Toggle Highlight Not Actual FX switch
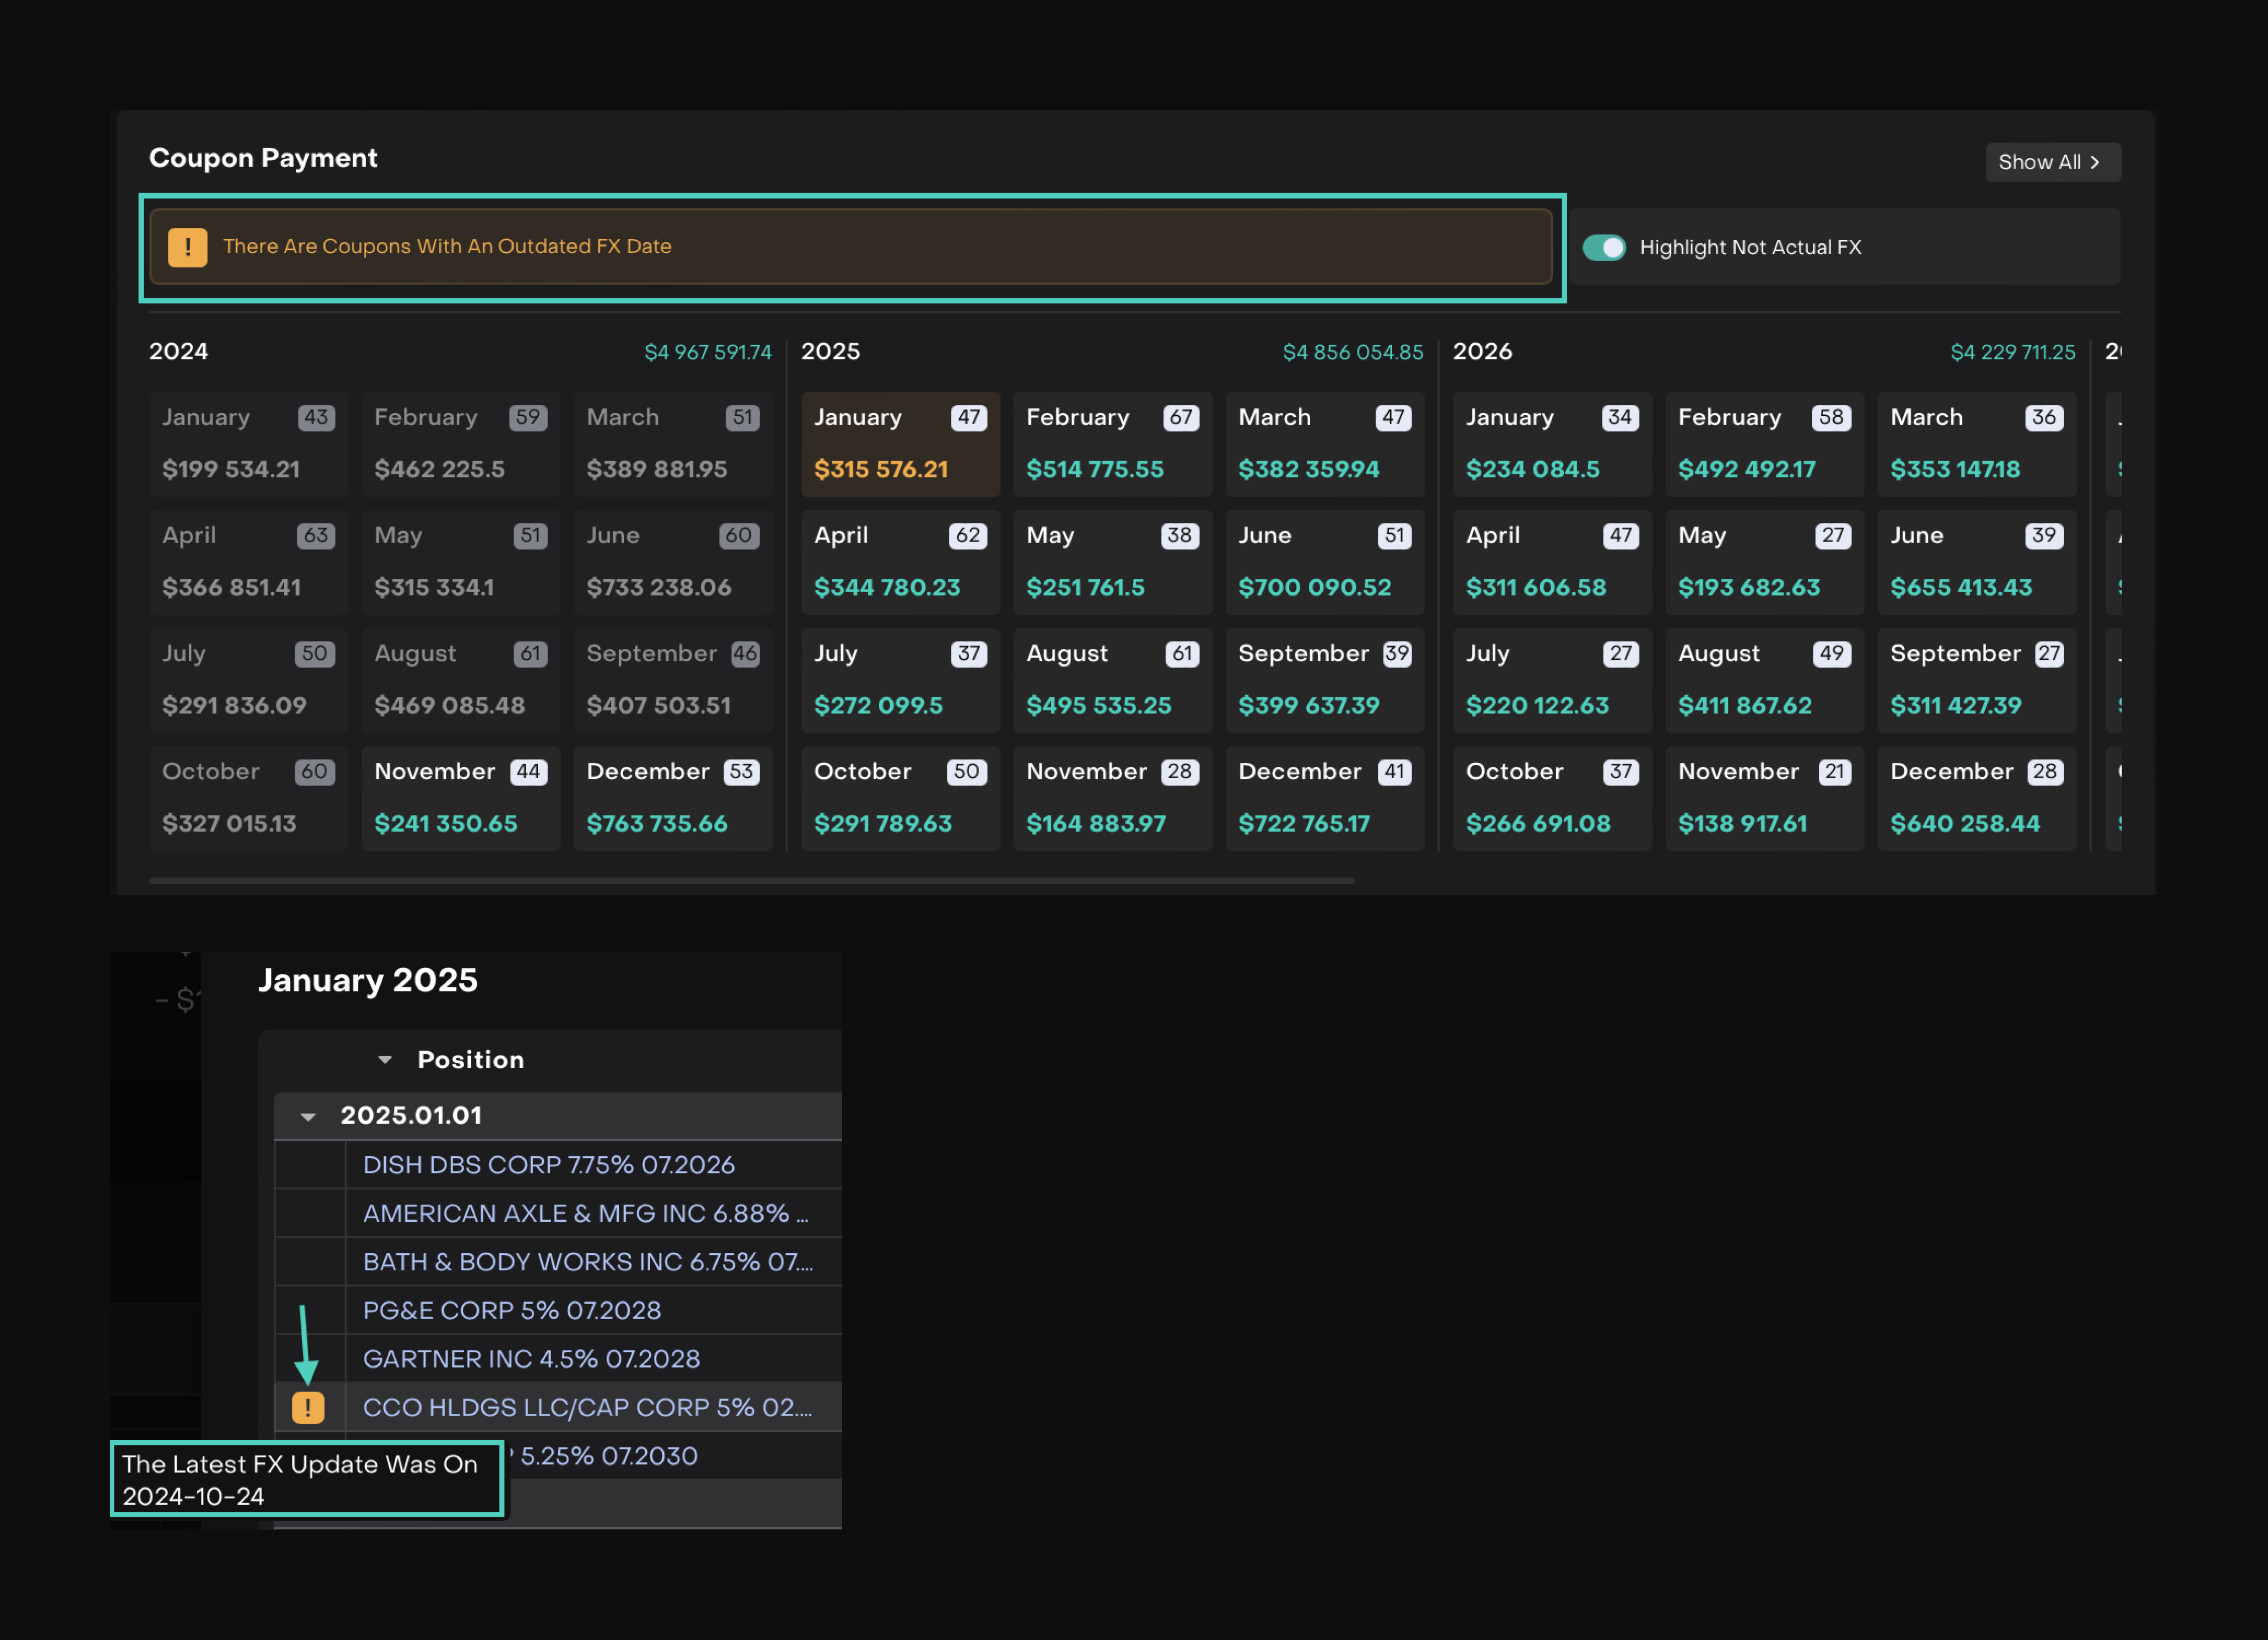 point(1604,247)
